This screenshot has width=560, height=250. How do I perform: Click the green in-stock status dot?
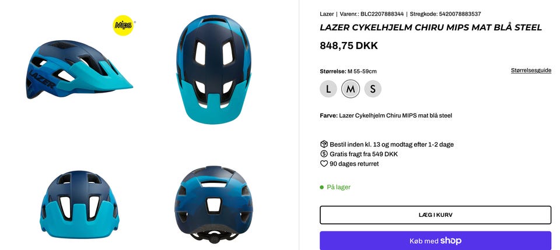click(x=322, y=187)
